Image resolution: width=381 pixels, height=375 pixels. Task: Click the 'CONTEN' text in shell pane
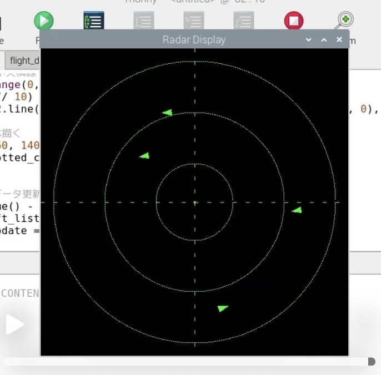[19, 293]
